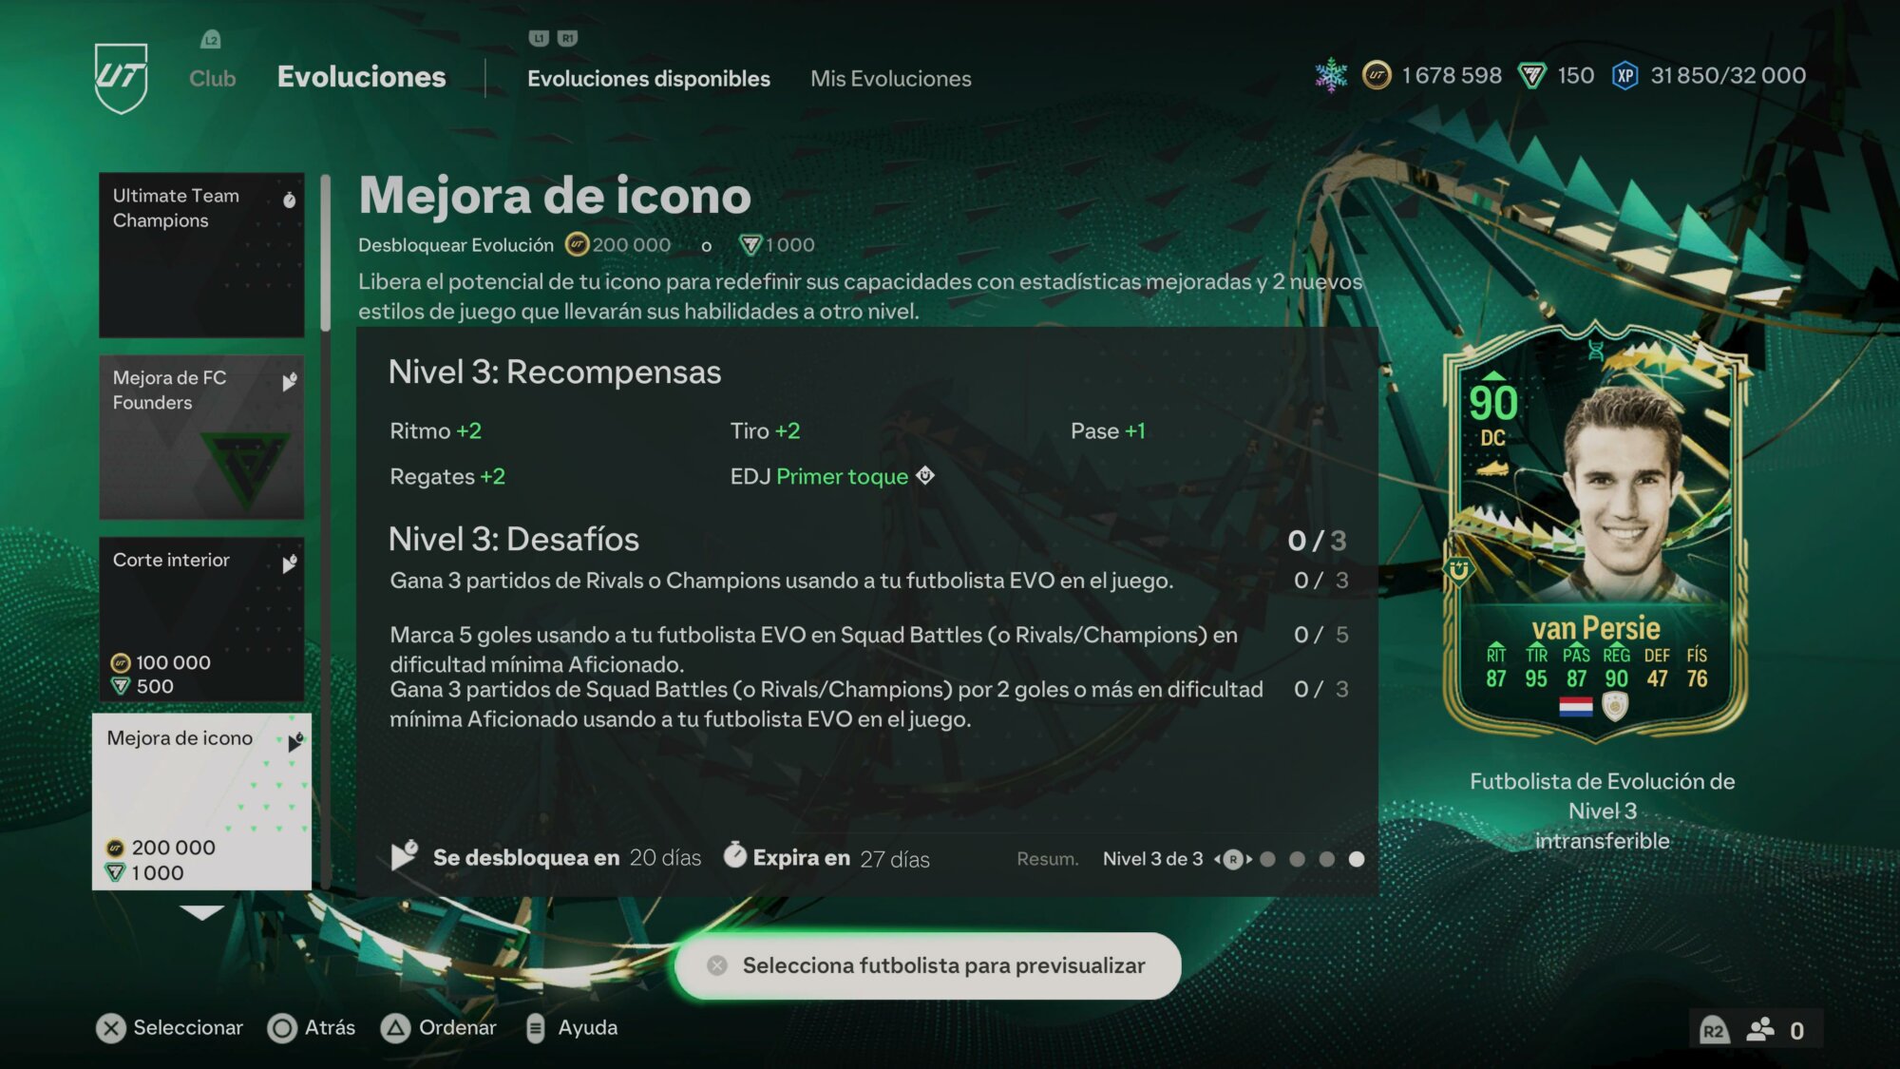Click the Ultimate Team shield logo

click(122, 78)
